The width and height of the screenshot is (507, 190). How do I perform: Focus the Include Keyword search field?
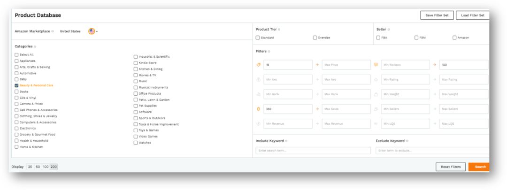click(313, 151)
